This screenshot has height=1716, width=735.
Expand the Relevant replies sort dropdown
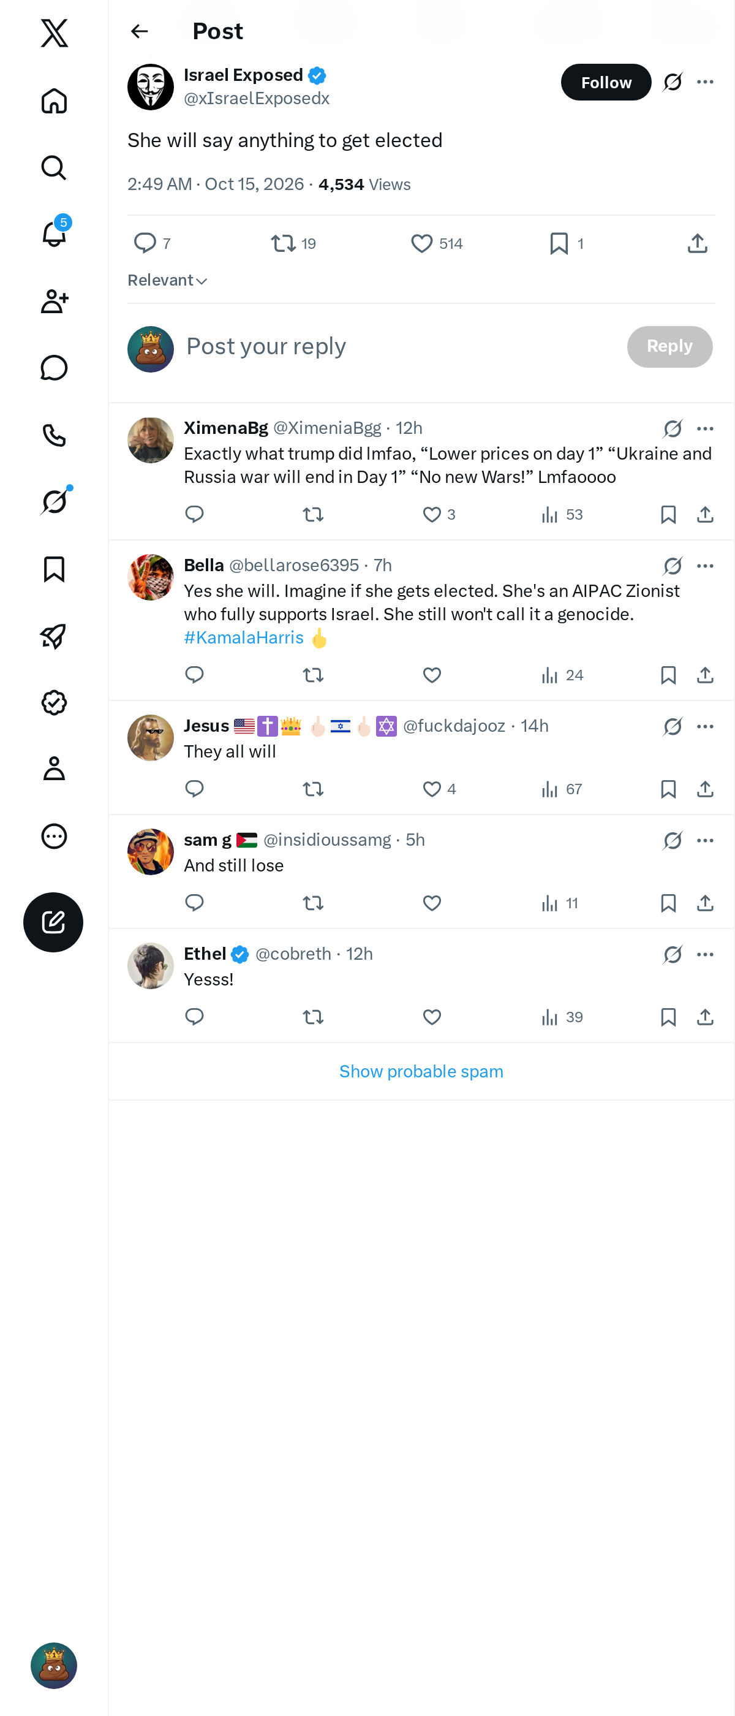point(168,281)
